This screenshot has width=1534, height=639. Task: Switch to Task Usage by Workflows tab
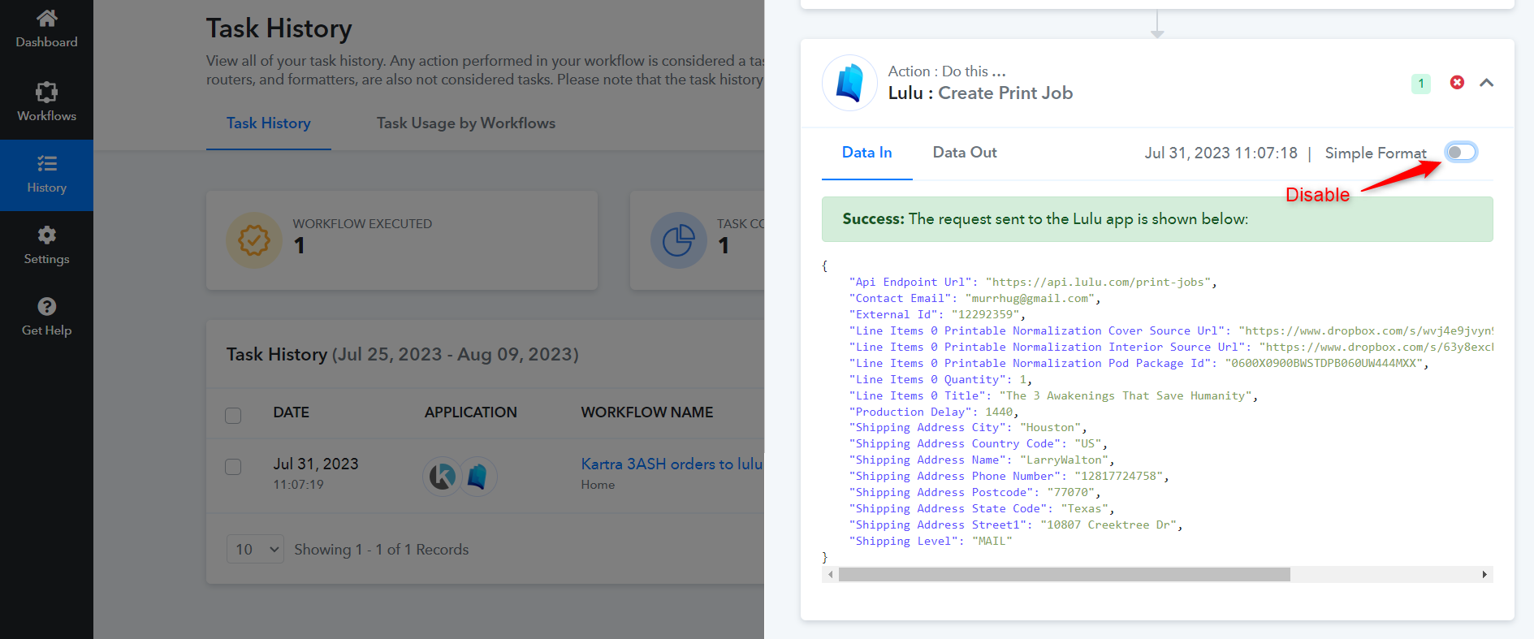[466, 123]
